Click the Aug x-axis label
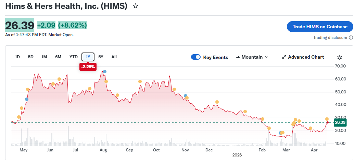 click(x=103, y=150)
